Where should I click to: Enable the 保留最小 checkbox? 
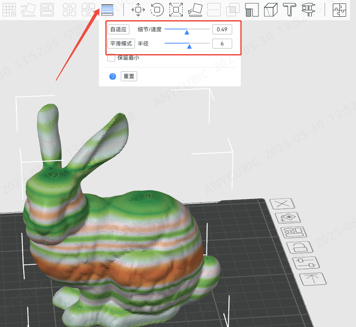(111, 58)
